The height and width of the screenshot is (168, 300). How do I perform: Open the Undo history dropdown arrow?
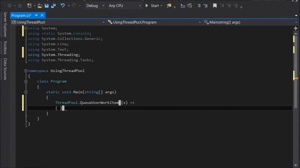pos(68,6)
